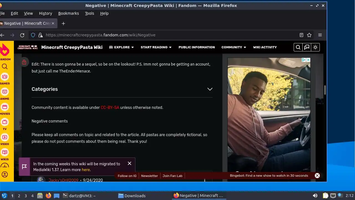Open the Firefox hamburger application menu
The height and width of the screenshot is (200, 355).
point(320,35)
